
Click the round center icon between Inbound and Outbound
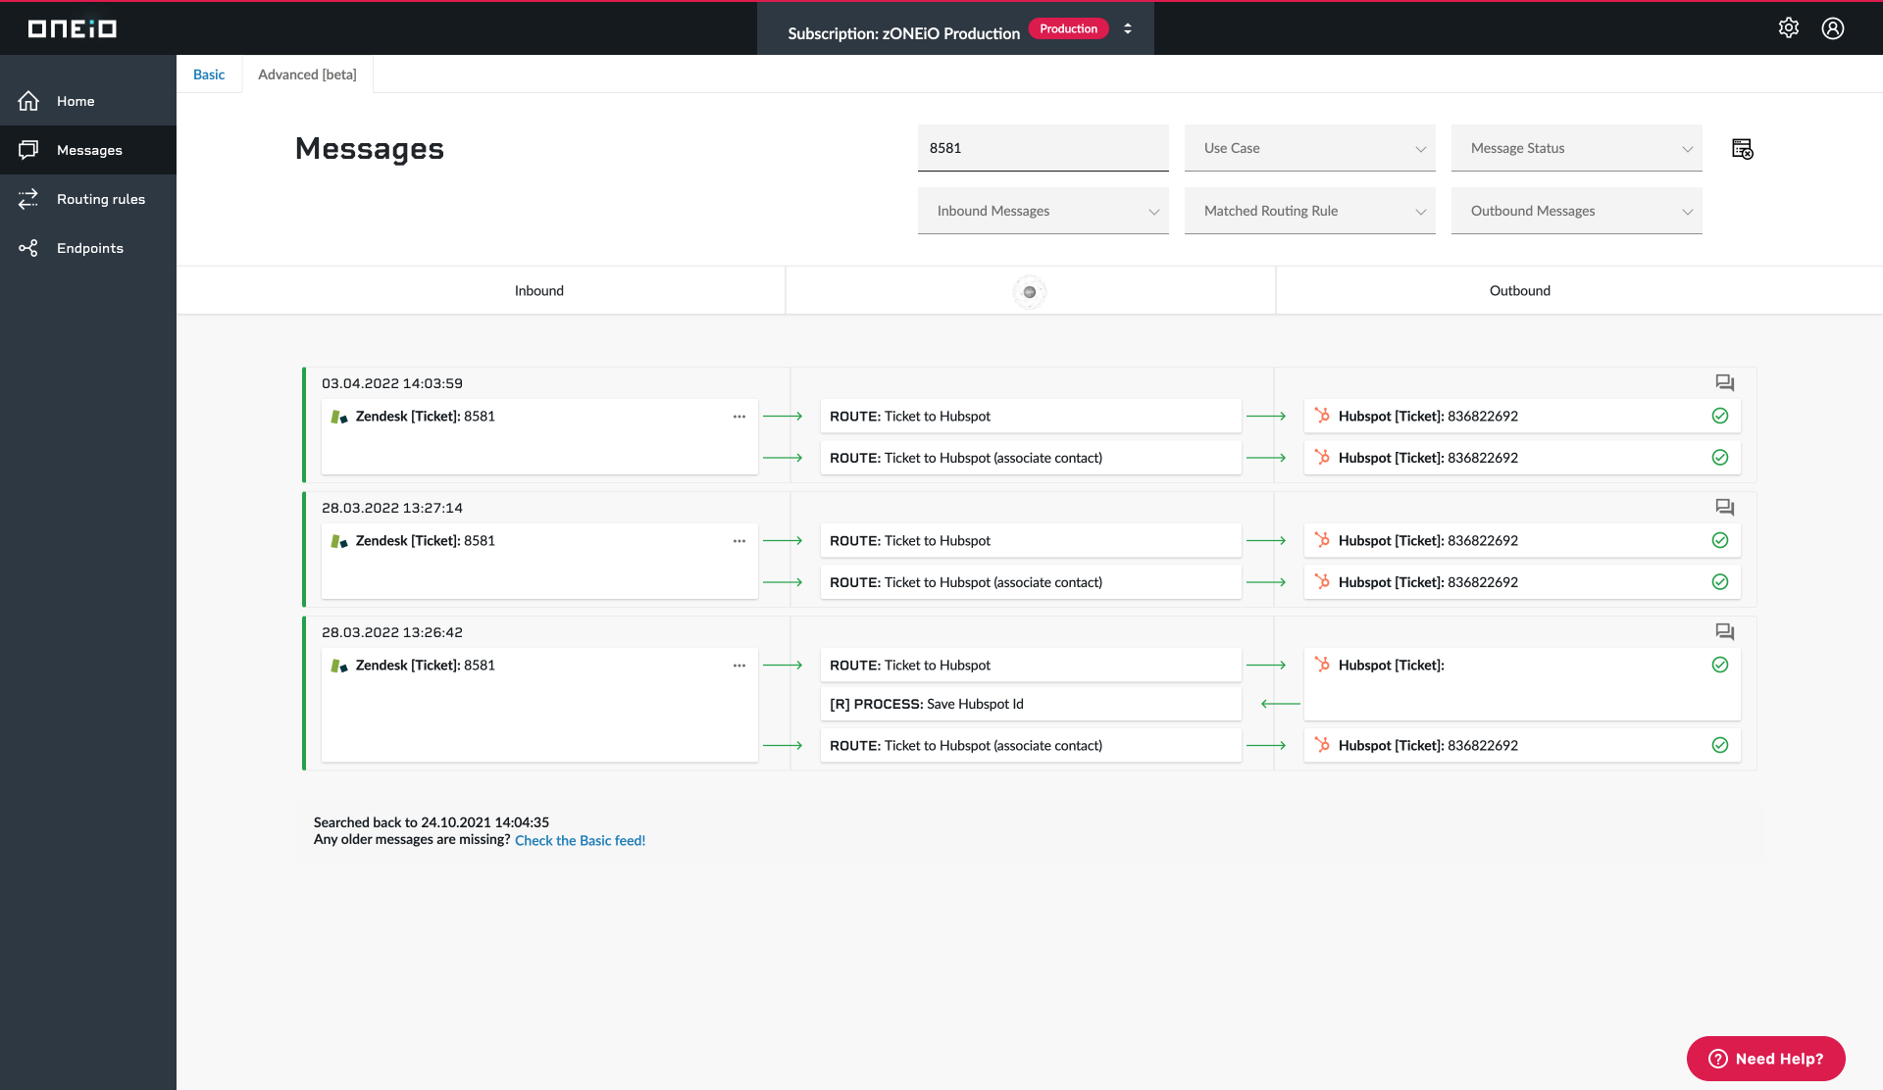(1030, 292)
